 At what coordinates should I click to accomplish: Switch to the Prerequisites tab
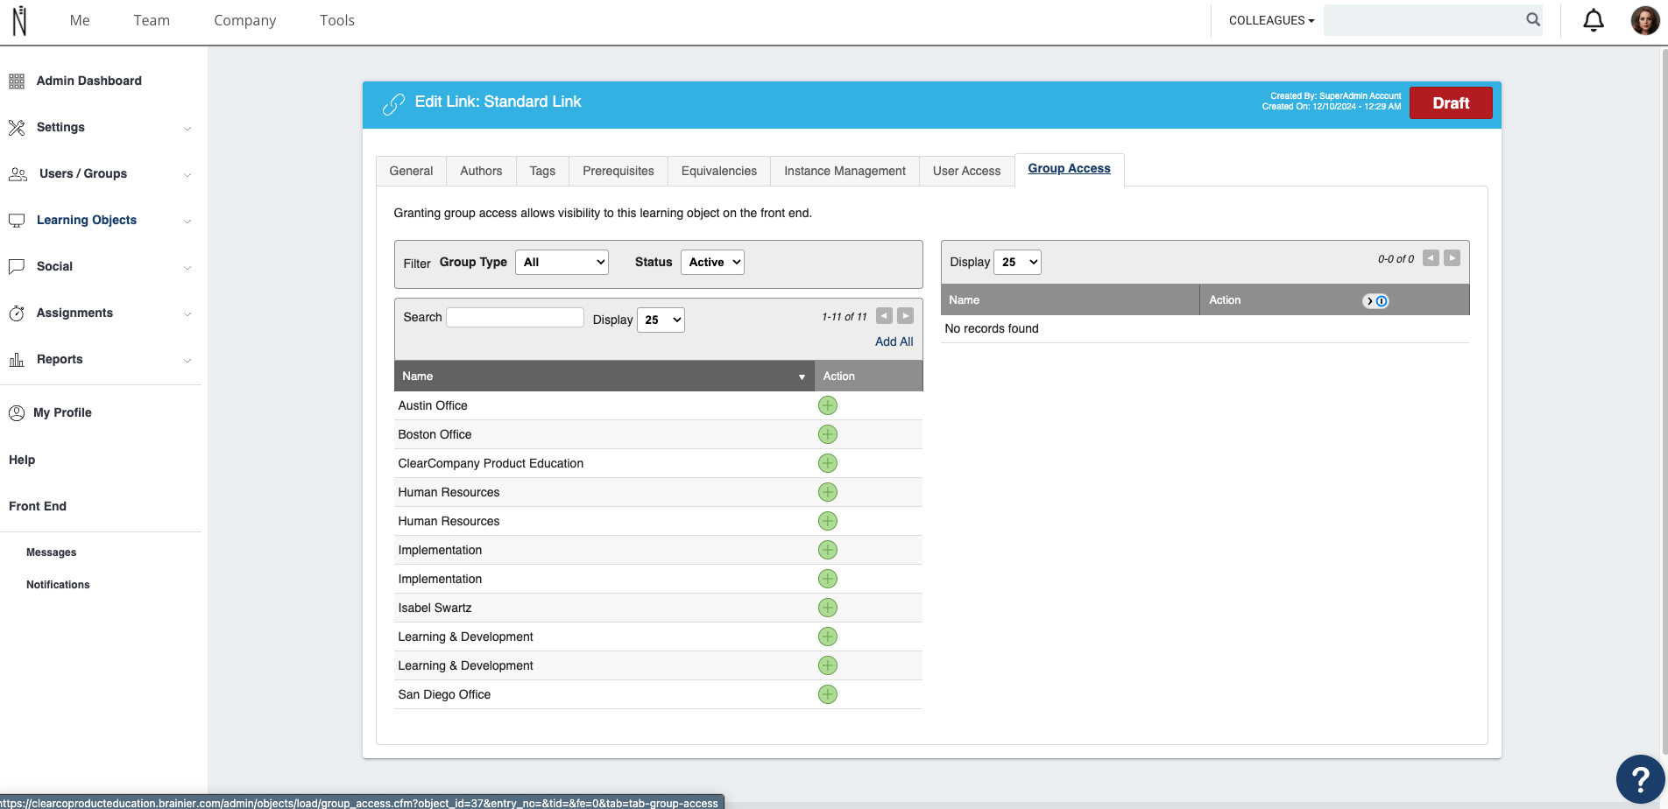pyautogui.click(x=618, y=171)
